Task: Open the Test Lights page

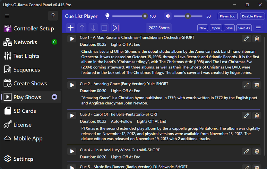Action: [x=31, y=56]
